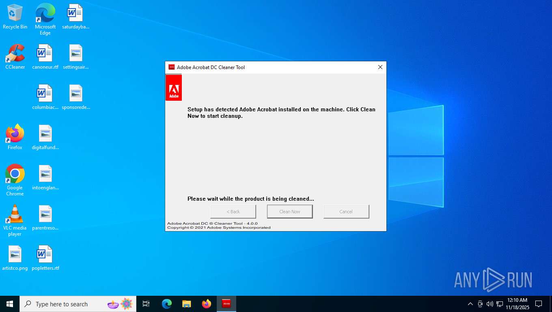
Task: Open the notification center icon
Action: pos(539,304)
